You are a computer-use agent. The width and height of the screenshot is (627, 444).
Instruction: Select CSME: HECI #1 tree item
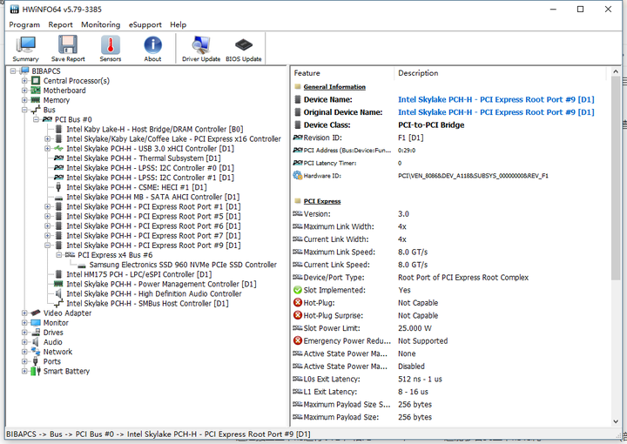click(x=137, y=187)
